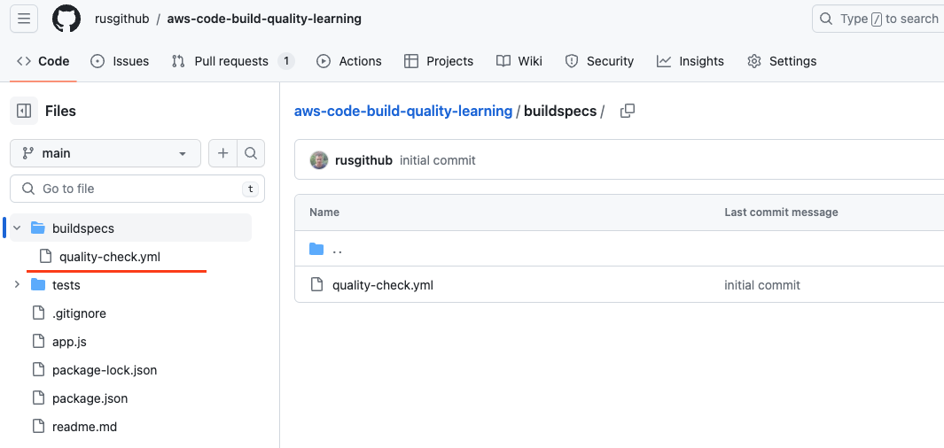Collapse the file tree side panel icon
This screenshot has width=944, height=448.
[x=24, y=111]
